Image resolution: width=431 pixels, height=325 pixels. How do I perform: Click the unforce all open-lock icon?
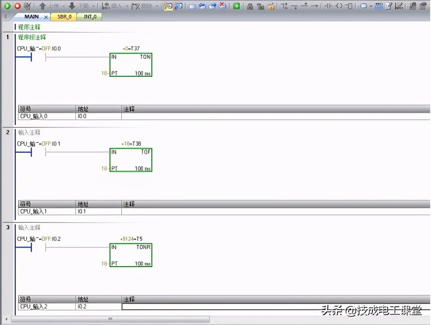click(271, 6)
